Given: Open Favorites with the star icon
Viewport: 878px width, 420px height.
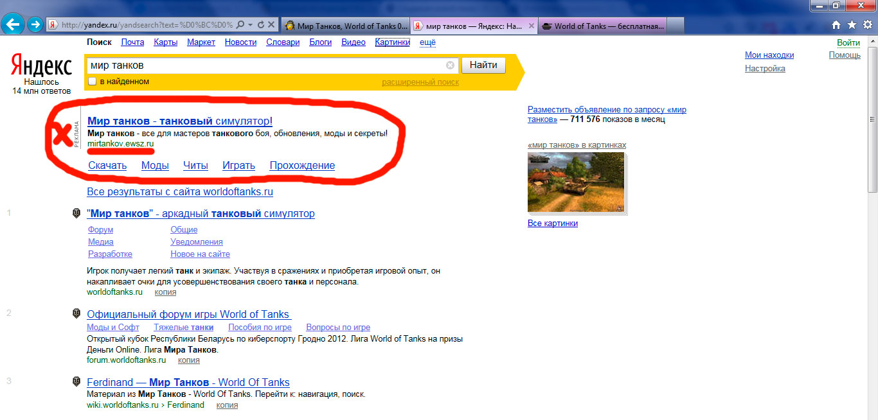Looking at the screenshot, I should pyautogui.click(x=851, y=25).
